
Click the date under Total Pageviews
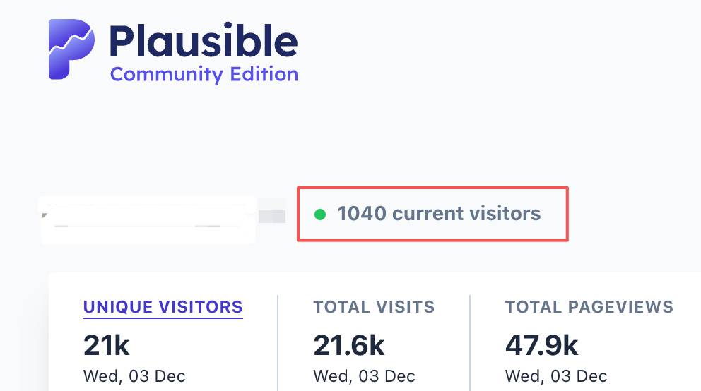(556, 376)
